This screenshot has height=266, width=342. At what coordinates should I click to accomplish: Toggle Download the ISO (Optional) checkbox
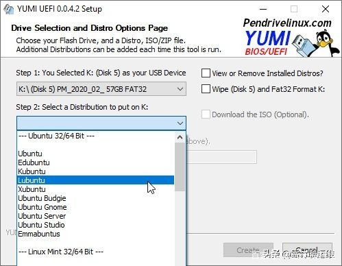pyautogui.click(x=206, y=114)
